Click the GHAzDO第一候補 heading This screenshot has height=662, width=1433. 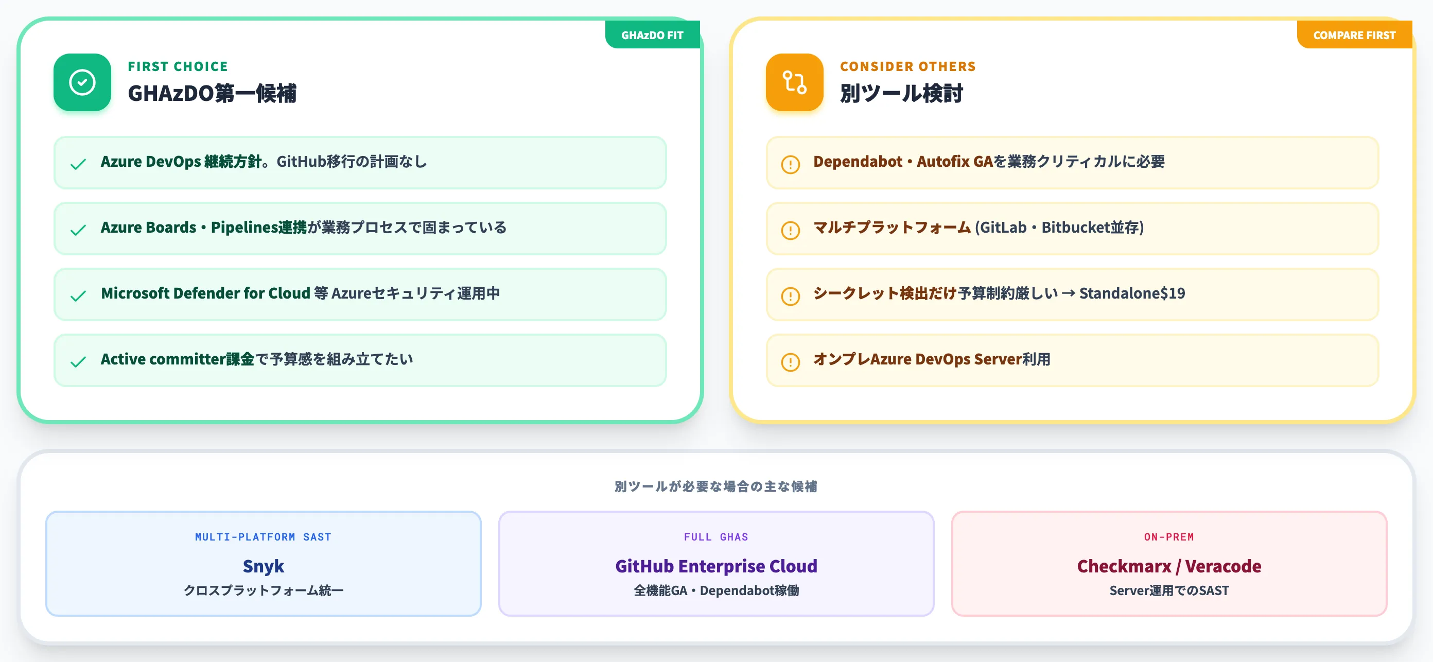coord(212,93)
